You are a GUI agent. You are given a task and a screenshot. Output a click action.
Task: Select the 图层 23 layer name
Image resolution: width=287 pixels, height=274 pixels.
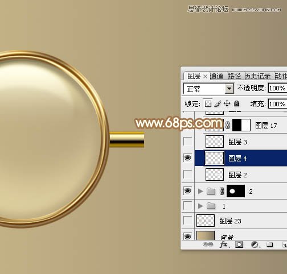pos(230,221)
